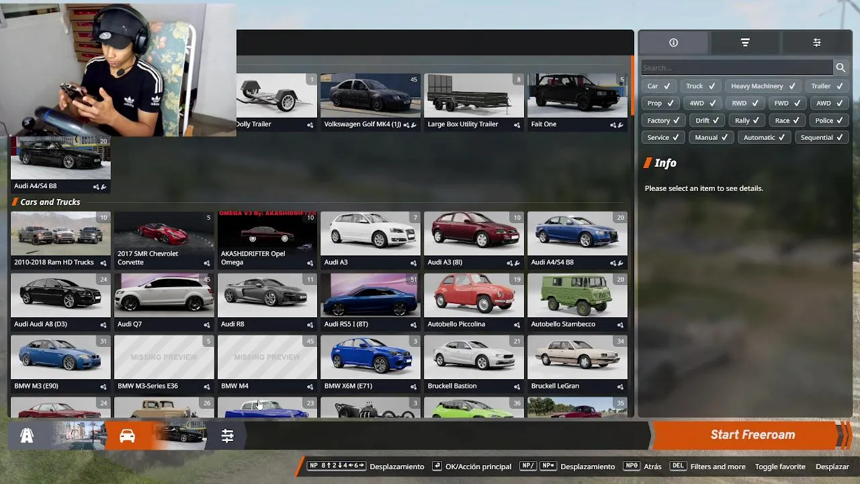
Task: Select the Volkswagen Golf MK4 (1J) card
Action: coord(370,102)
